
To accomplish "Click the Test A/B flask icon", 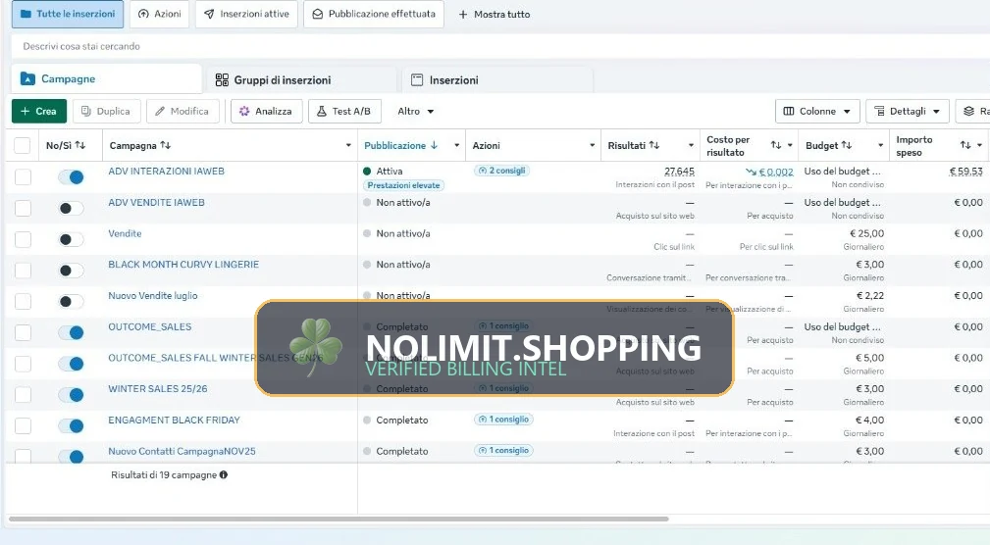I will pos(322,111).
